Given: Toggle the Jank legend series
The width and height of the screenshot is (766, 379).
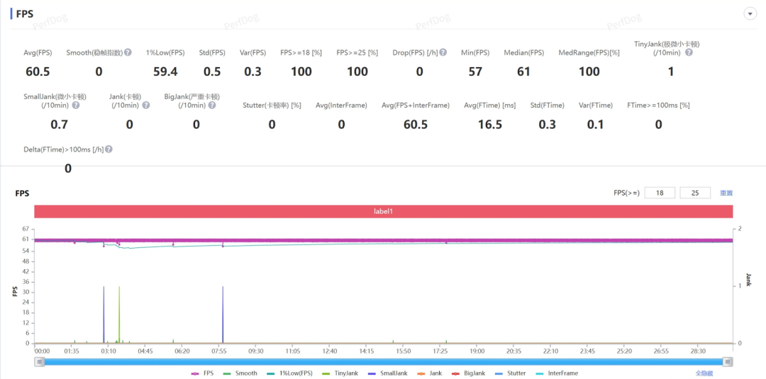Looking at the screenshot, I should pyautogui.click(x=429, y=373).
